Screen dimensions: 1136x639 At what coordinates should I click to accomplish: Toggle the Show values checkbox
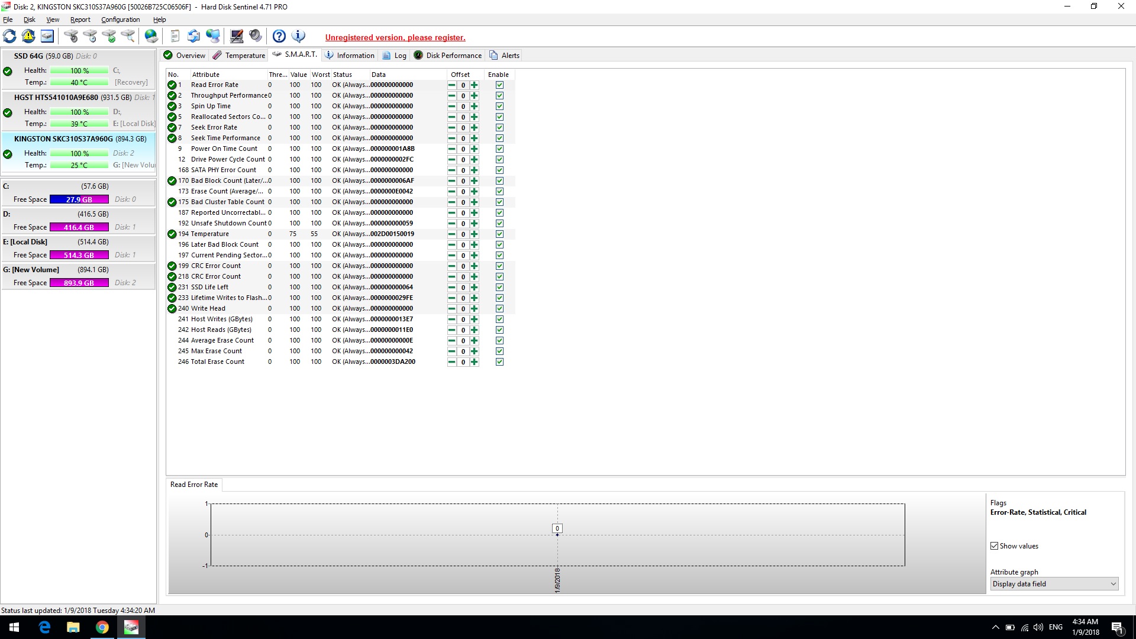tap(995, 546)
